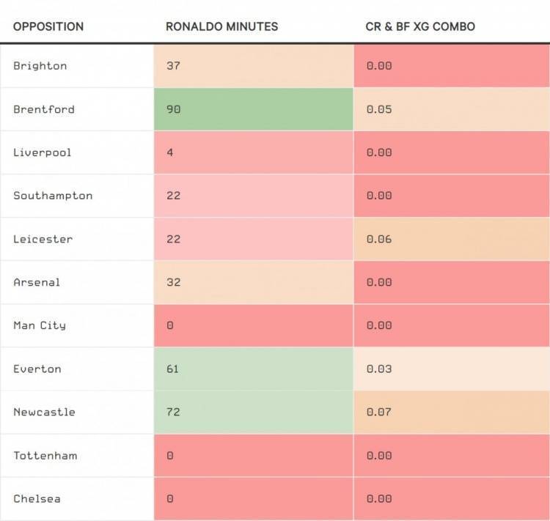Select the Southampton row label
The height and width of the screenshot is (521, 550).
(x=53, y=196)
